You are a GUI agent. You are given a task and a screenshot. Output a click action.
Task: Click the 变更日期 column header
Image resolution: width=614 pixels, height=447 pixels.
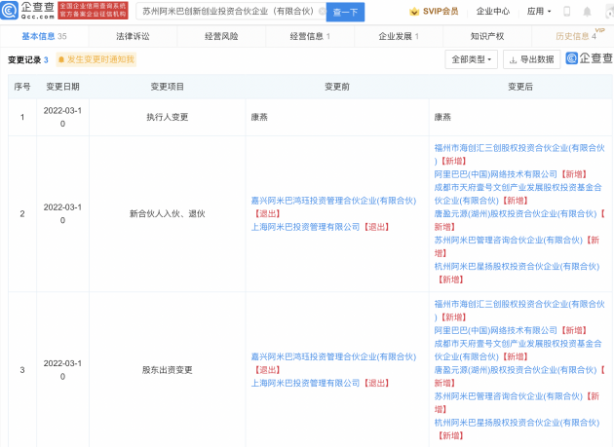pos(62,87)
